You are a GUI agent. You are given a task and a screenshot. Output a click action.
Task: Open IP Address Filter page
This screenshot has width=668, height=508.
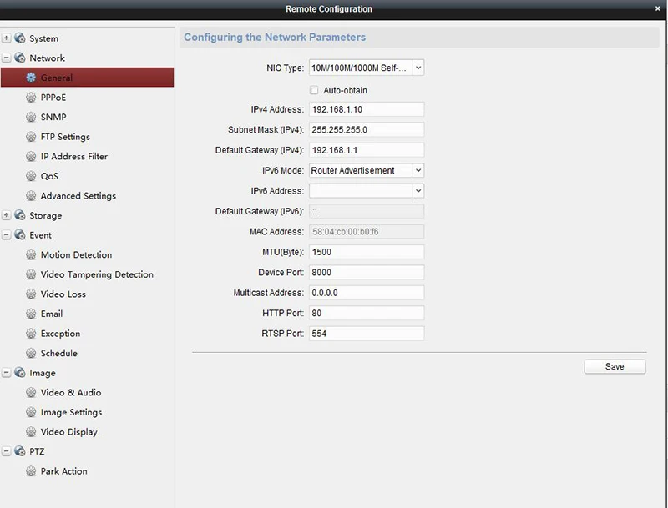tap(74, 157)
